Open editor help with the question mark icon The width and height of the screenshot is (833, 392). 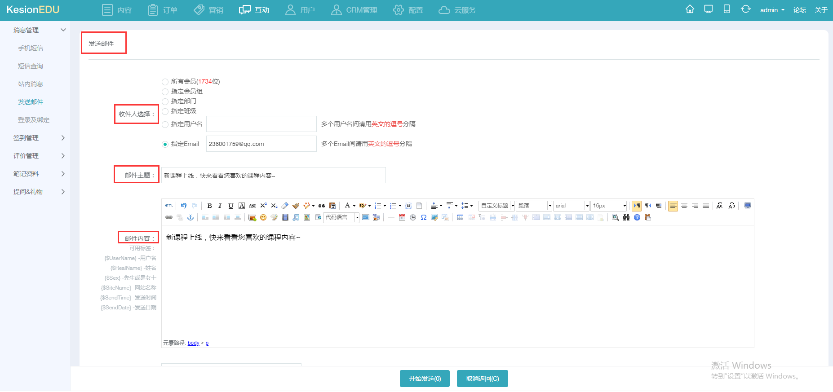point(637,217)
